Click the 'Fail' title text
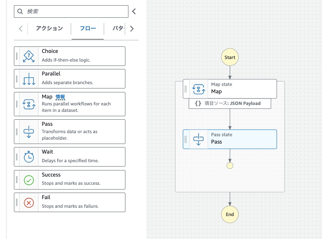322x239 pixels. (46, 197)
